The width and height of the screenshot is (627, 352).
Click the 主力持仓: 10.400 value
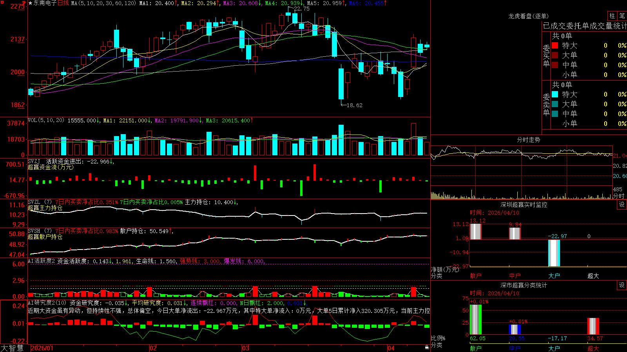pos(211,202)
